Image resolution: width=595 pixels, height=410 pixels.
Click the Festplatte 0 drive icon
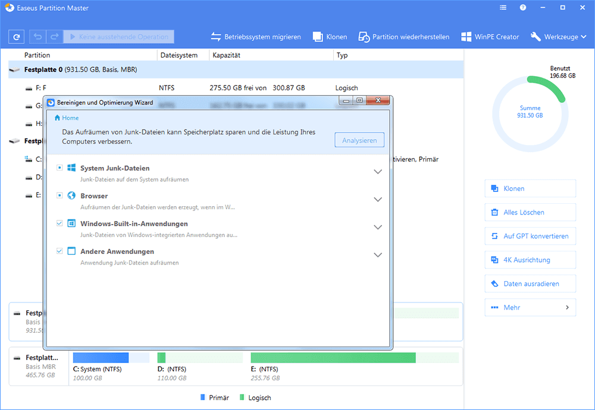pyautogui.click(x=14, y=70)
